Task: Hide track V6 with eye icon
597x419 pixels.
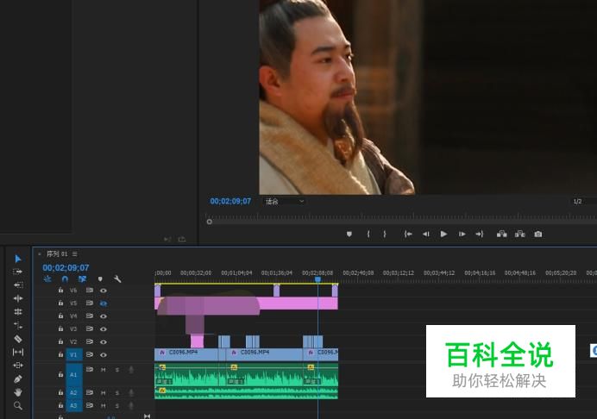Action: [104, 291]
